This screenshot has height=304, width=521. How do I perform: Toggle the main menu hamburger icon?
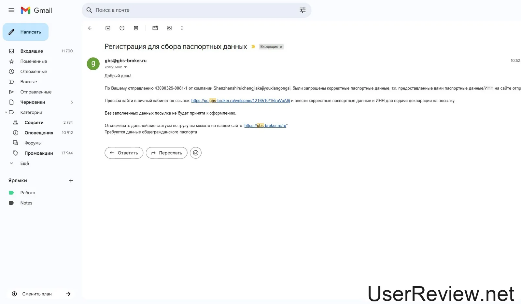[x=11, y=10]
